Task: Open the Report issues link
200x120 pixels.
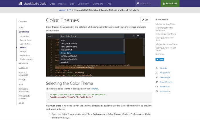Action: click(165, 87)
